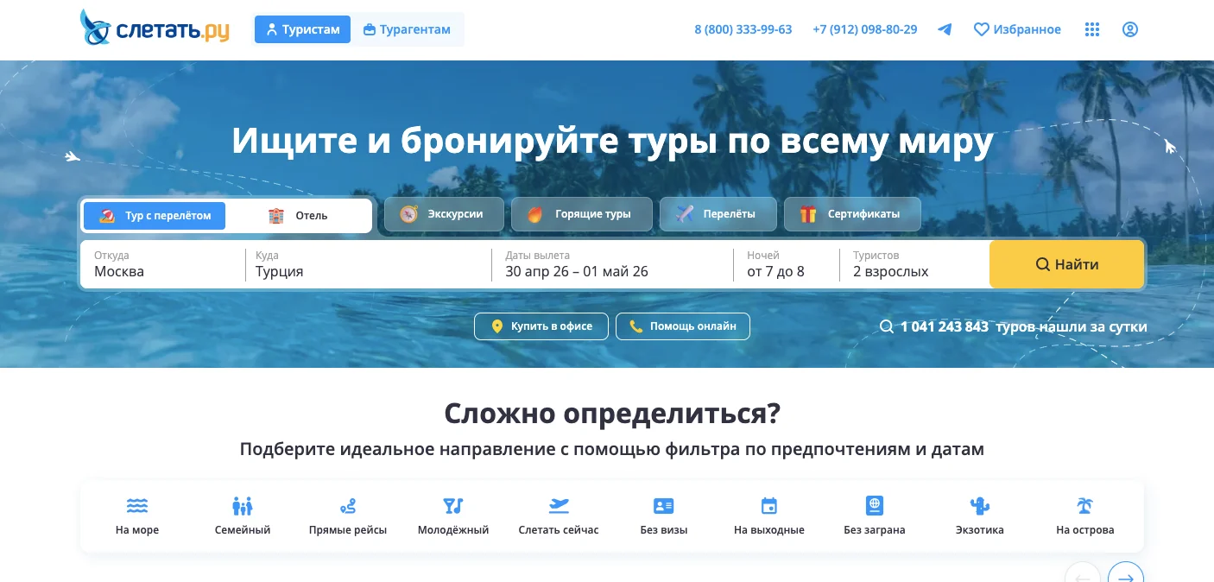Call 8 (800) 333-99-63 phone link
This screenshot has width=1214, height=582.
point(743,28)
